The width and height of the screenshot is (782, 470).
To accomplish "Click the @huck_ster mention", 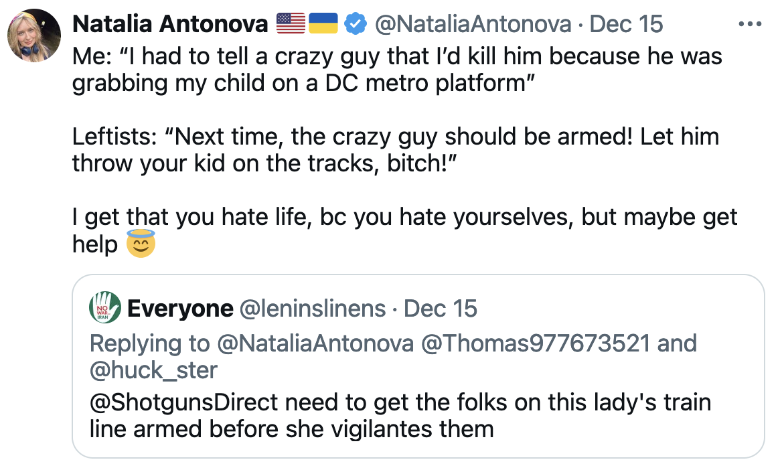I will click(153, 370).
